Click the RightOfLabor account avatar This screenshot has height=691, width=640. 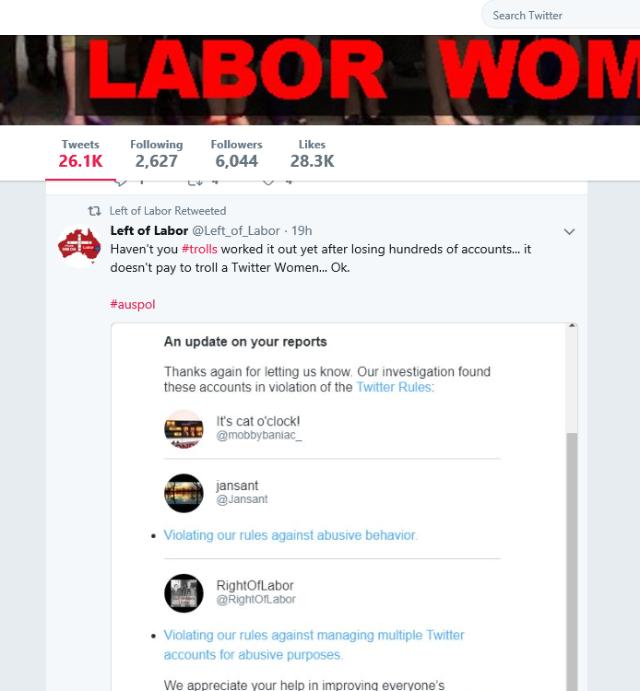tap(184, 593)
